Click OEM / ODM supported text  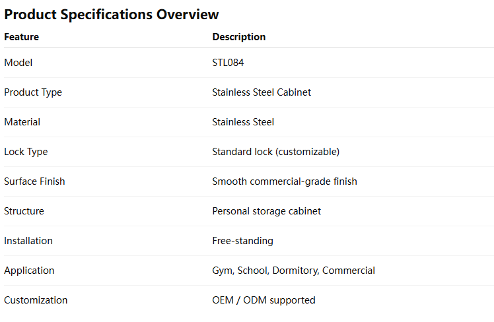264,300
